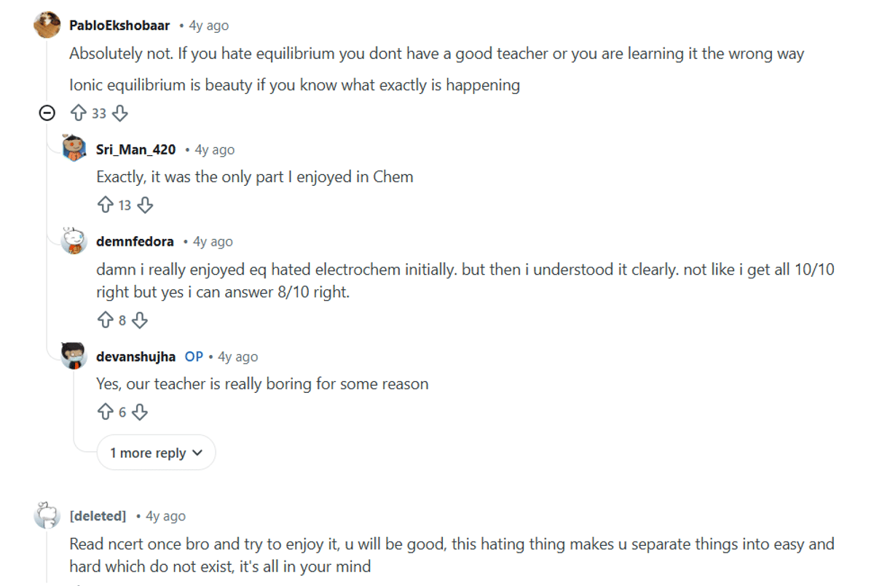Screen dimensions: 874x586
Task: Downvote demnfedora's reply
Action: (140, 320)
